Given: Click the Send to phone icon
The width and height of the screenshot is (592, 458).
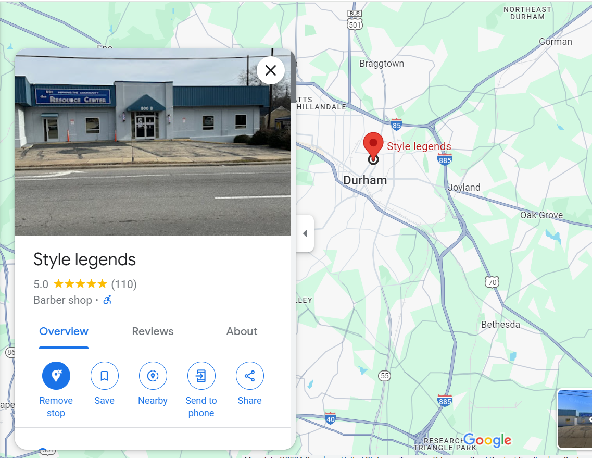Looking at the screenshot, I should [201, 376].
